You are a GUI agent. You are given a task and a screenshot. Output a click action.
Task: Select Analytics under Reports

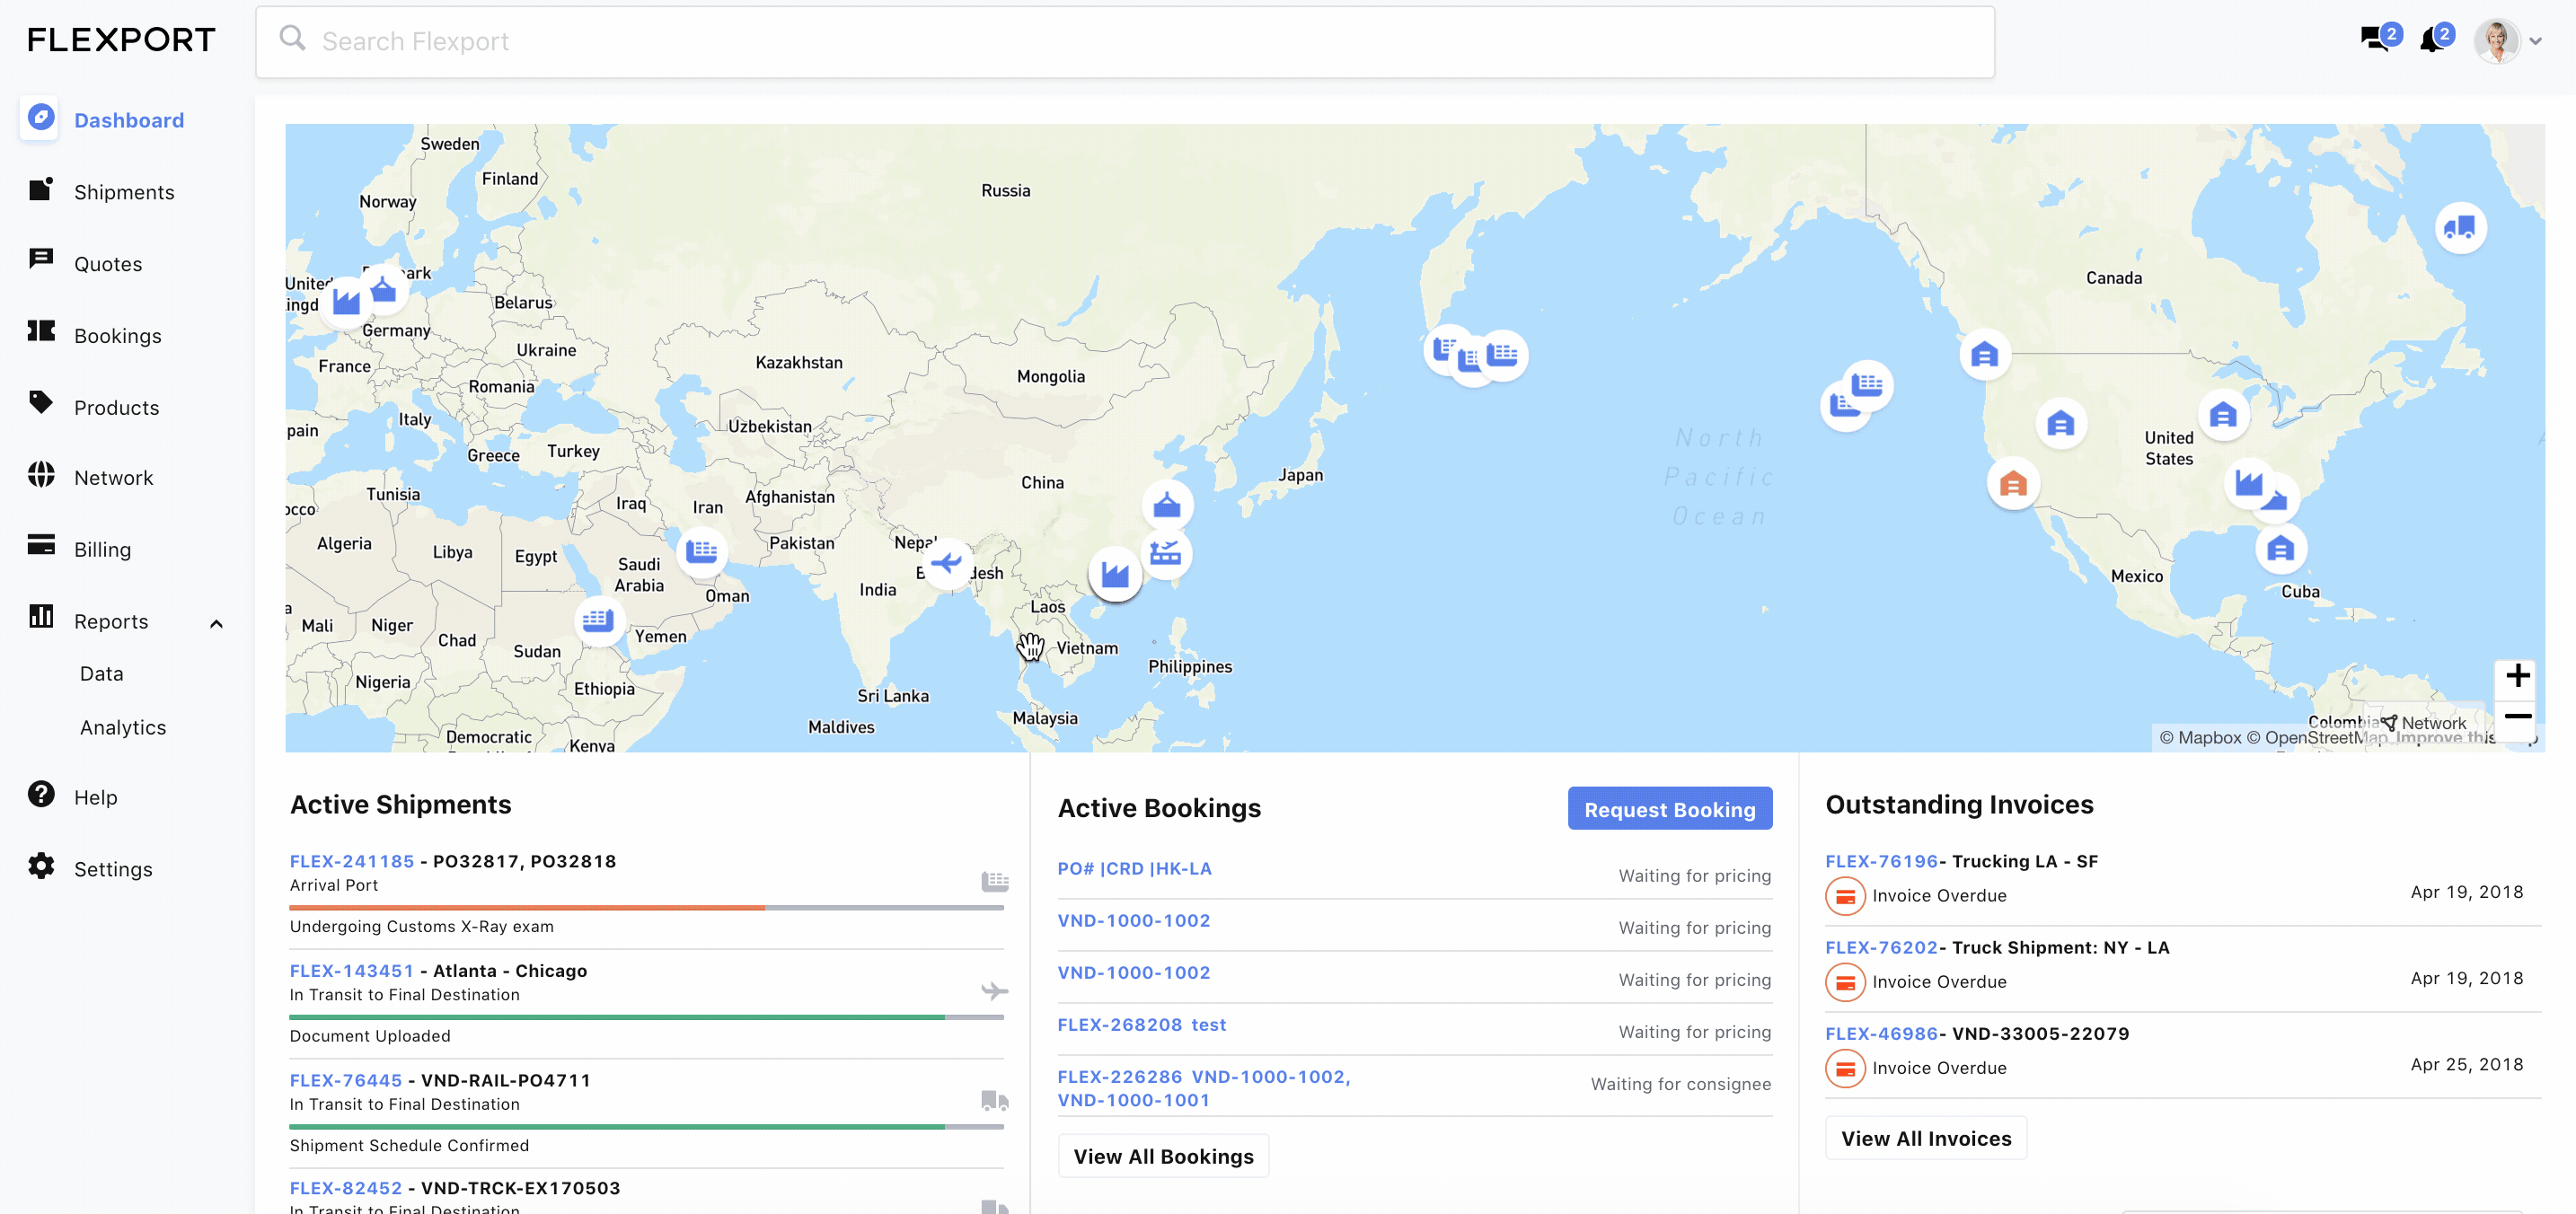coord(123,727)
